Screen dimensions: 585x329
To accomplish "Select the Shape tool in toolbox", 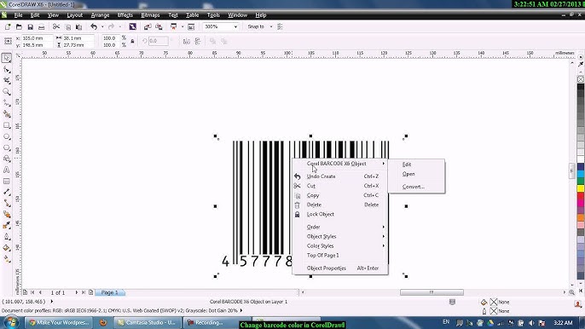I will tap(6, 69).
